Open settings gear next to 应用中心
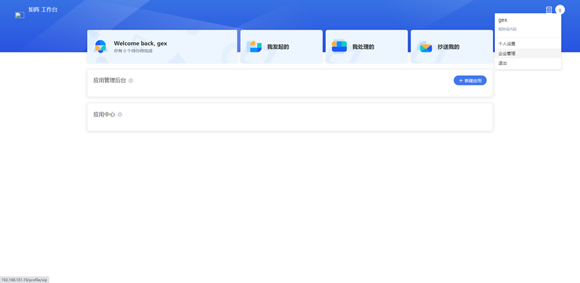 click(x=120, y=115)
